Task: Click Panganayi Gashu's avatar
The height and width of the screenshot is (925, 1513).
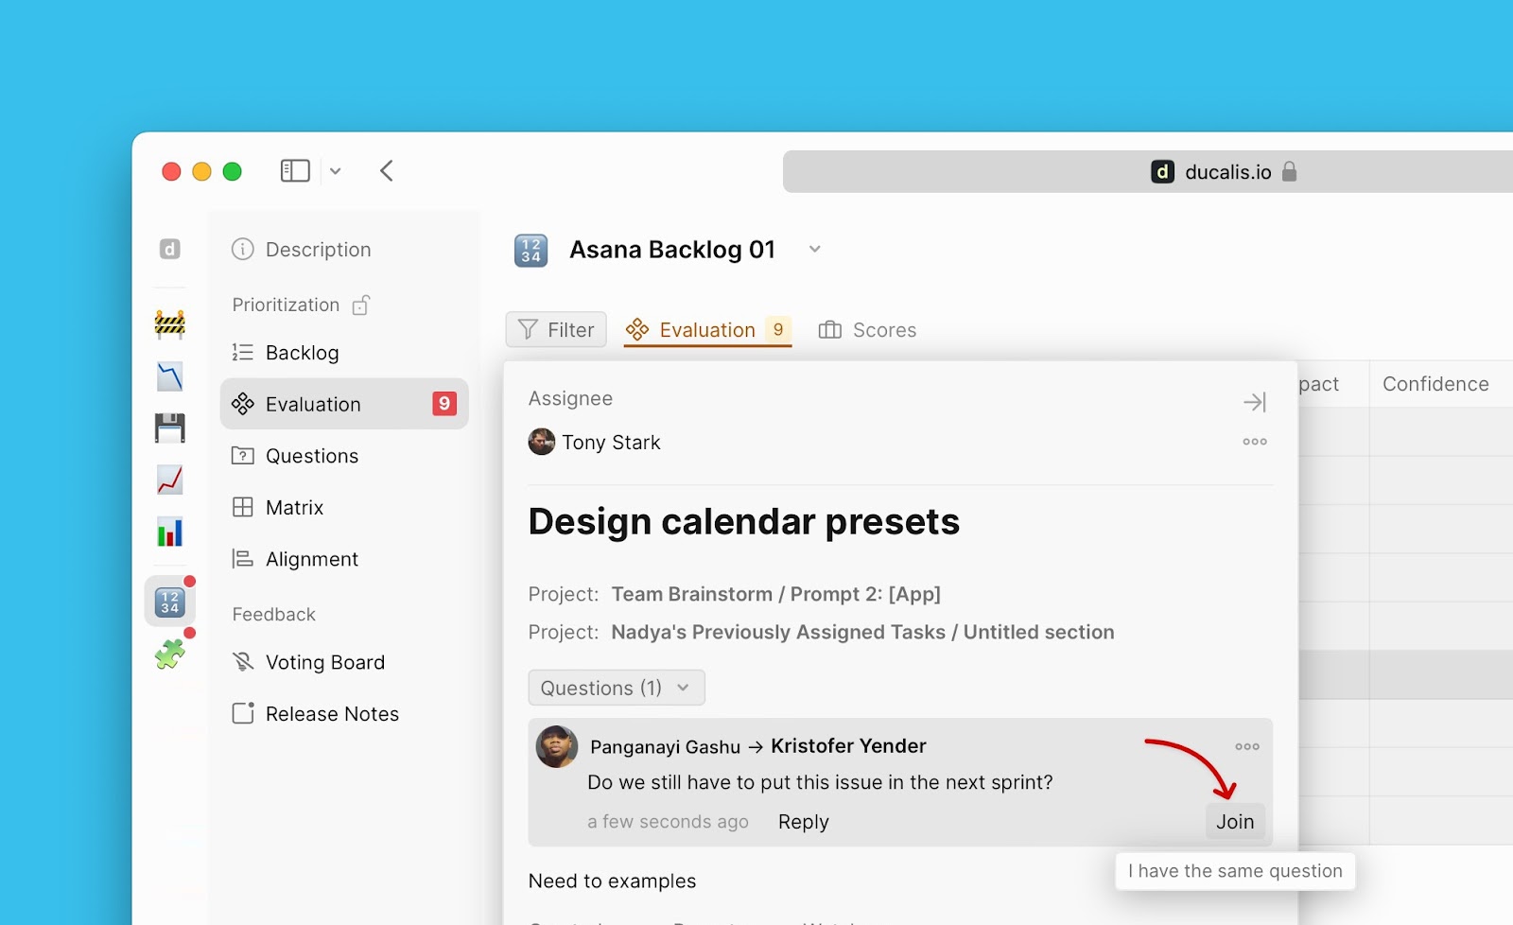Action: [557, 746]
